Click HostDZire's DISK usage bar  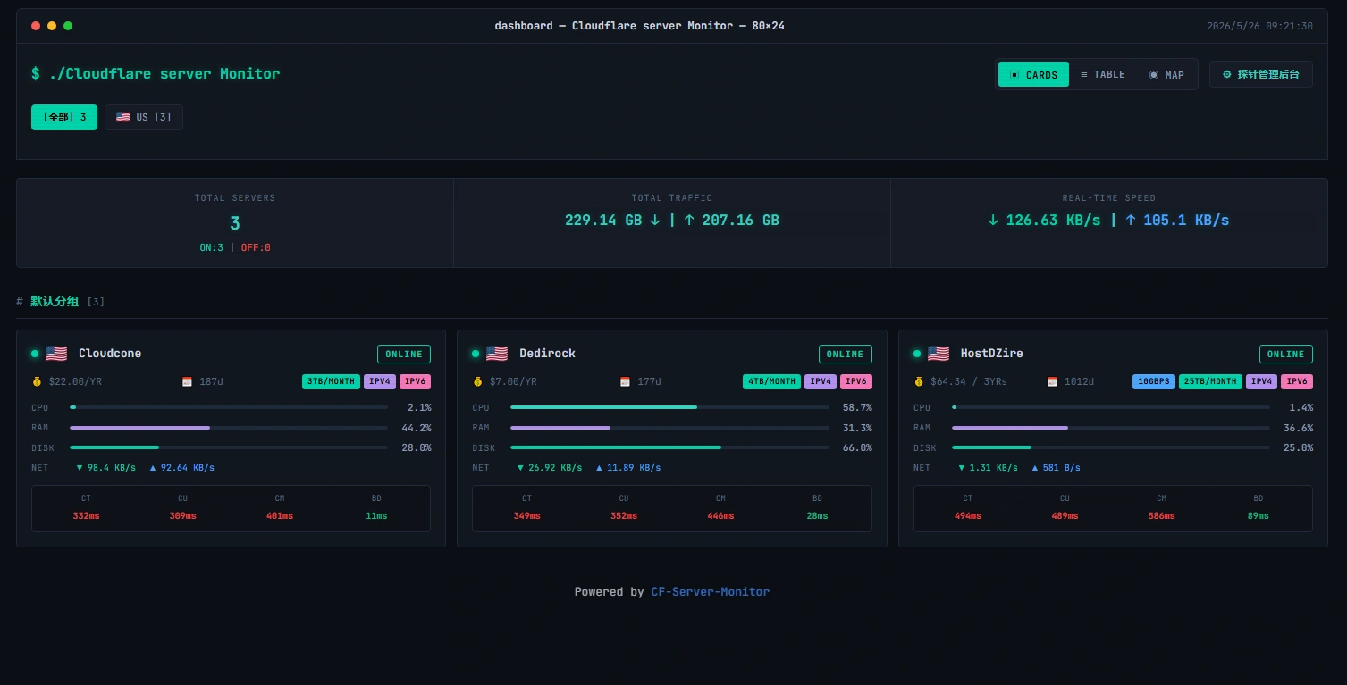(1111, 447)
